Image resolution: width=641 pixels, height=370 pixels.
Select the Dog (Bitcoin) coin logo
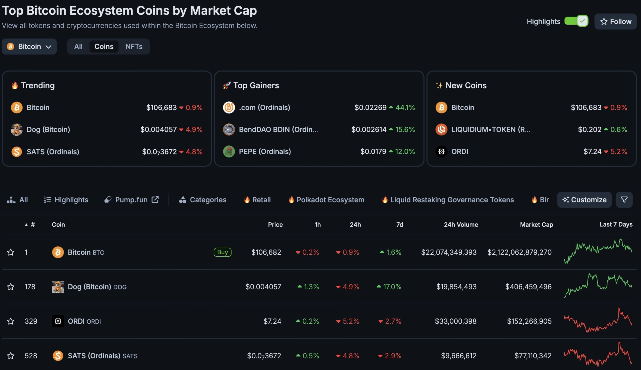[x=58, y=287]
